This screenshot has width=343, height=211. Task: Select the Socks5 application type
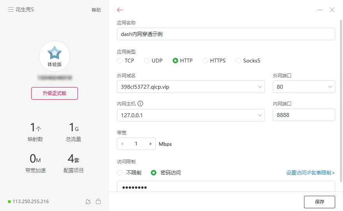(x=239, y=61)
